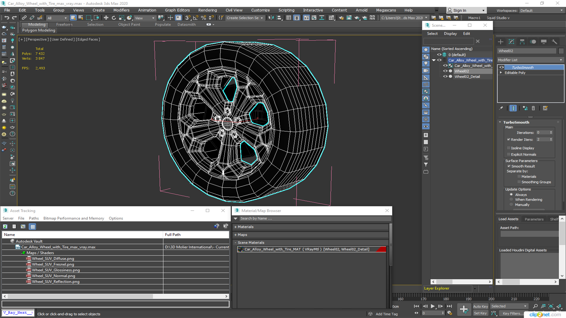The height and width of the screenshot is (318, 566).
Task: Click the Undo arrow icon
Action: tap(6, 18)
